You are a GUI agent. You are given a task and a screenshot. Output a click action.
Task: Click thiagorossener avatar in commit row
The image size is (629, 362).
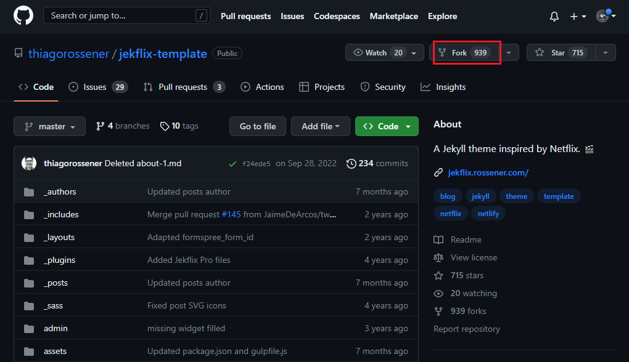coord(29,163)
